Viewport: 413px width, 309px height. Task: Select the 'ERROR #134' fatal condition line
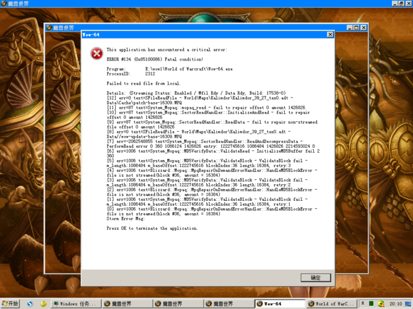pos(155,59)
